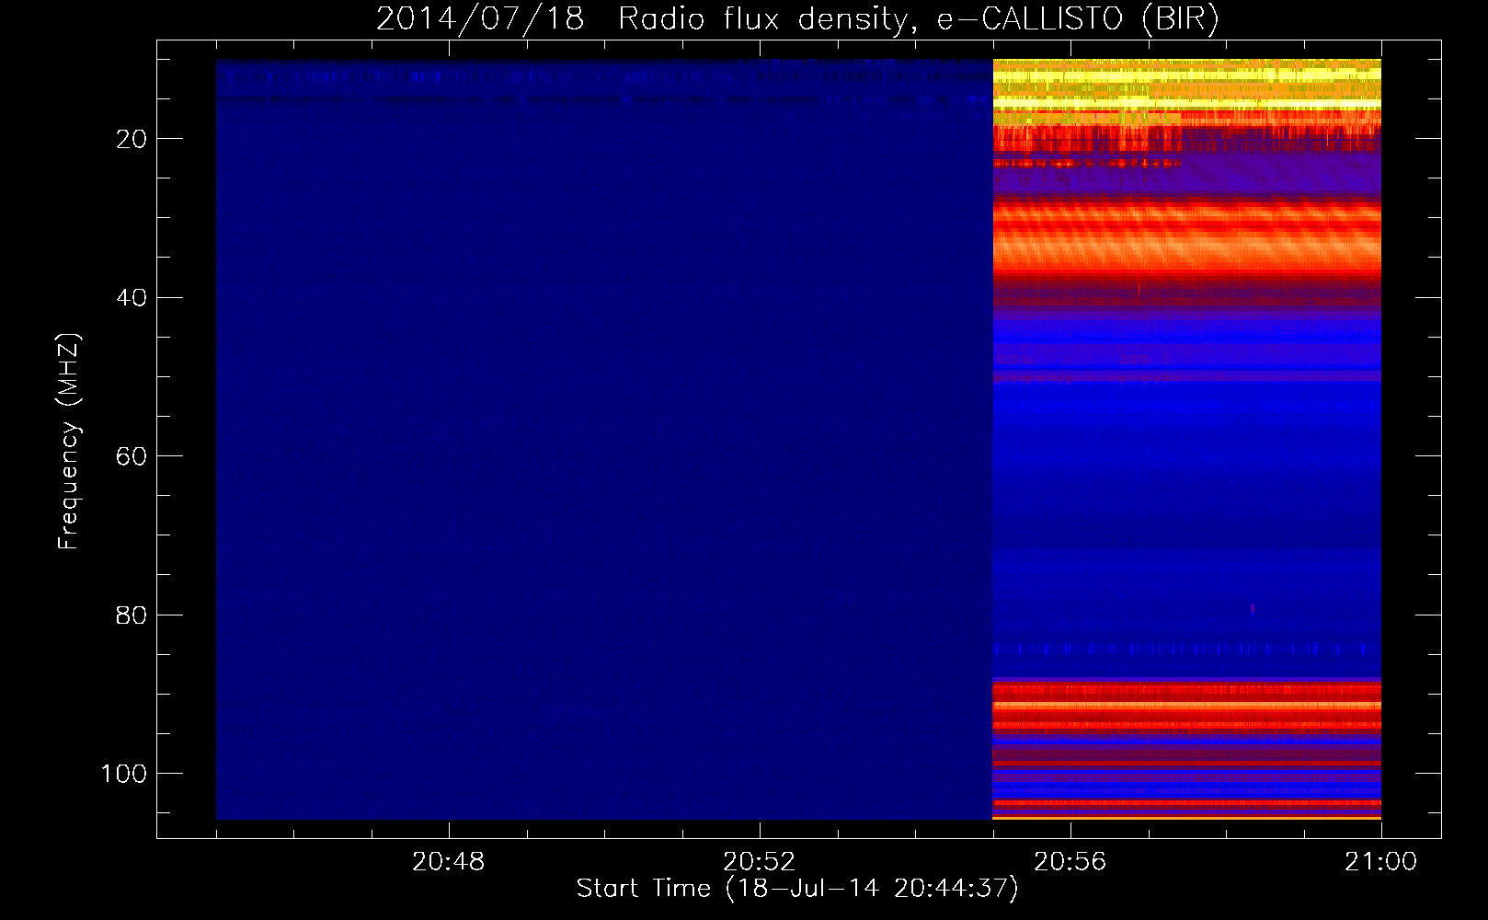Click the 100 MHz frequency tick label
This screenshot has width=1488, height=920.
pos(124,774)
